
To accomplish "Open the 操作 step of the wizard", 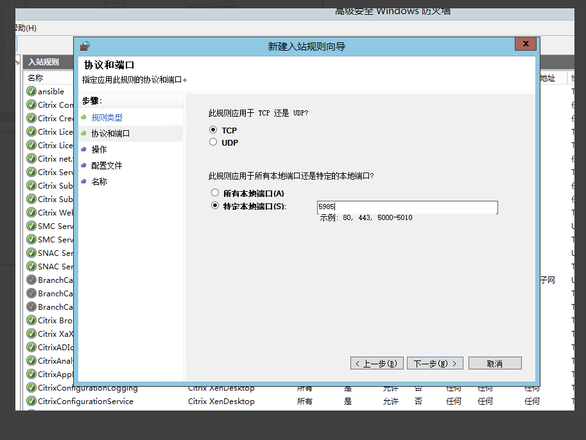I will tap(100, 149).
